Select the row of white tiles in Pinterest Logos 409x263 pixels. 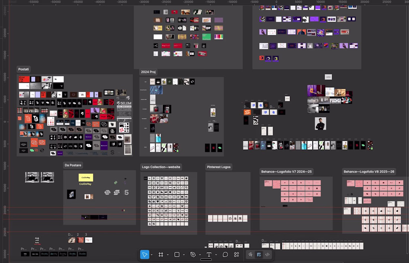click(228, 218)
